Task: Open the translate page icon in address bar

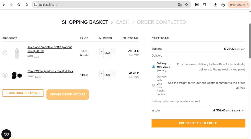Action: [x=180, y=5]
